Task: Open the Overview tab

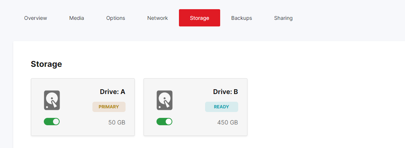Action: pyautogui.click(x=36, y=18)
